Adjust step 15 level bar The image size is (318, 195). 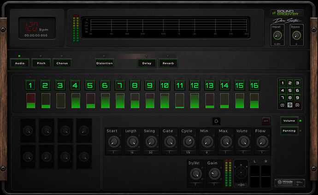pyautogui.click(x=240, y=100)
